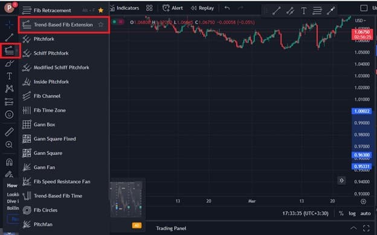This screenshot has height=235, width=377.
Task: Toggle magnet mode in sidebar
Action: pos(9,162)
